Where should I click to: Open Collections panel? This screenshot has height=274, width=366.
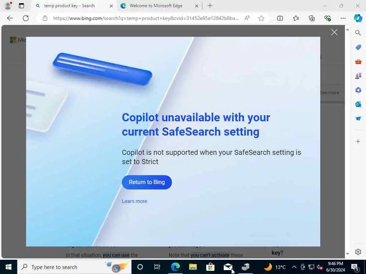312,18
